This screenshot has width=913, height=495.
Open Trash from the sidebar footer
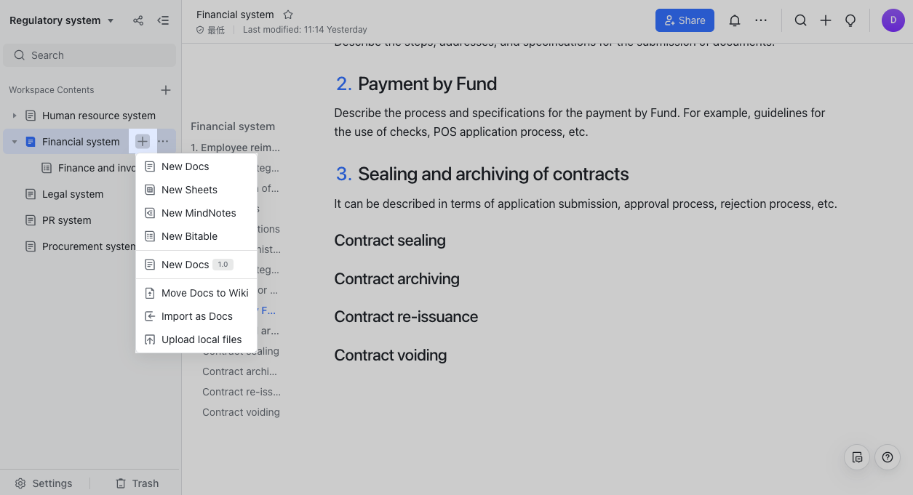coord(137,483)
